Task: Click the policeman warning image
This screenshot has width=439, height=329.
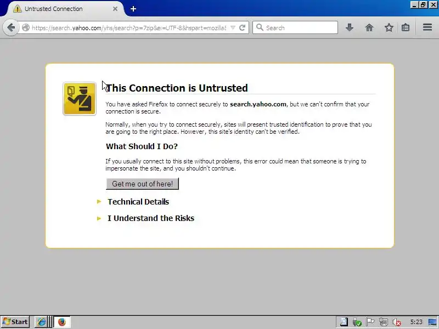Action: coord(80,99)
